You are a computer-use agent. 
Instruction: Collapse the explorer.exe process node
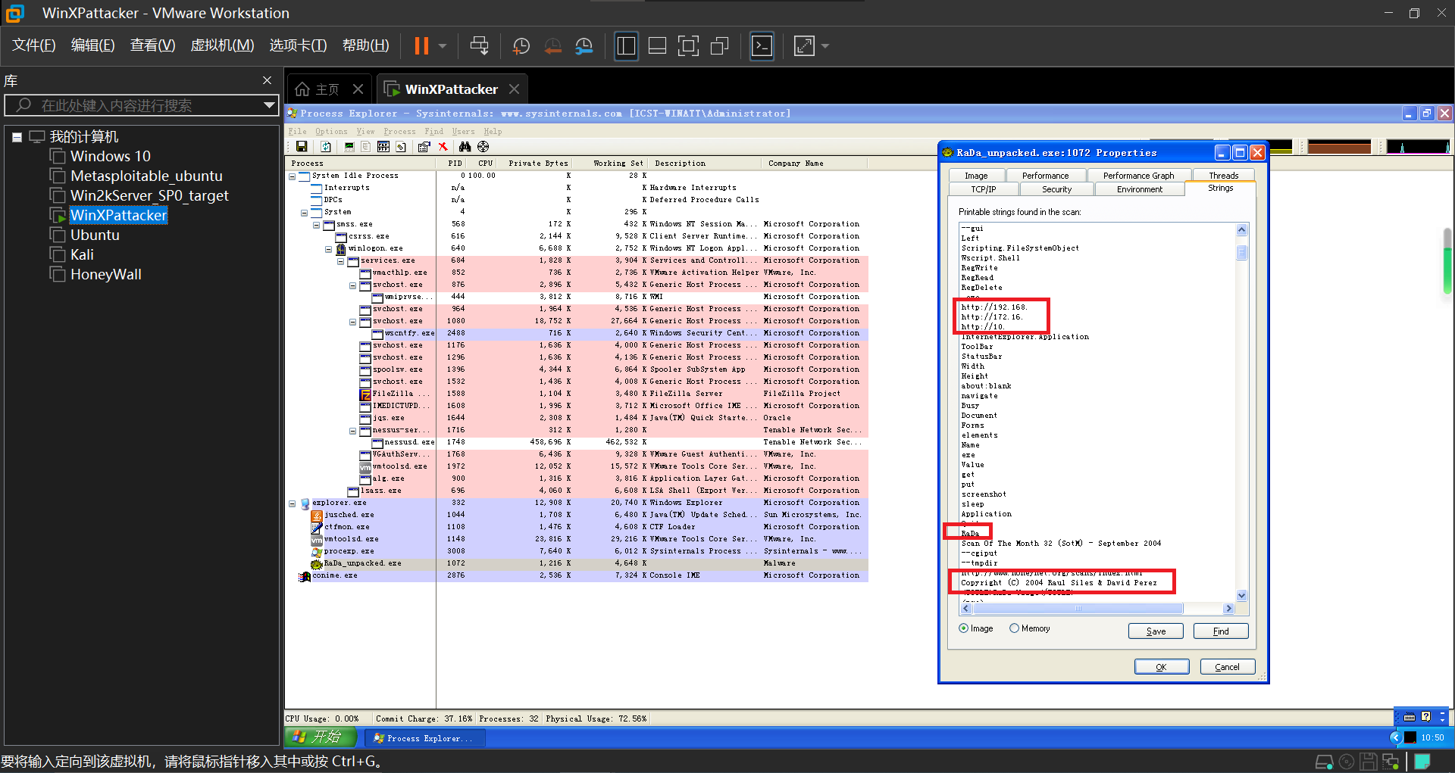[293, 503]
